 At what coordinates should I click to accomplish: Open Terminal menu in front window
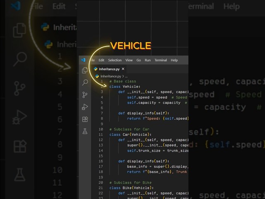161,60
